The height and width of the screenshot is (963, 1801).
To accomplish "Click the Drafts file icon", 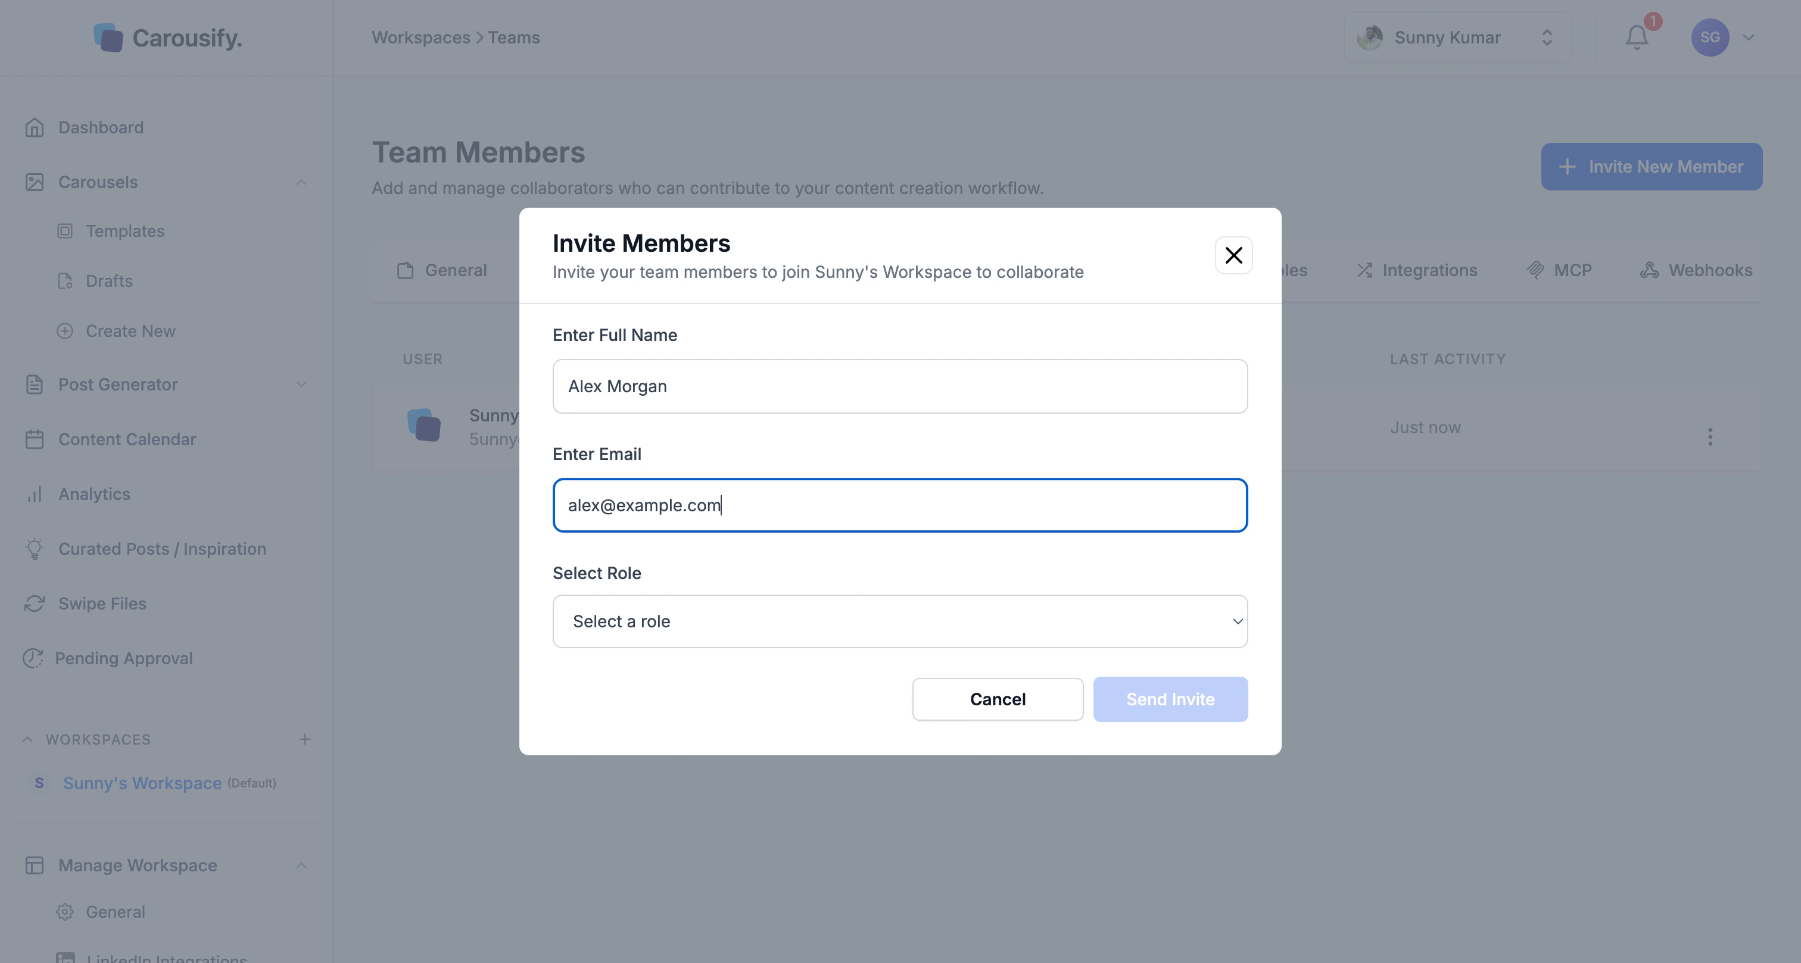I will 65,281.
